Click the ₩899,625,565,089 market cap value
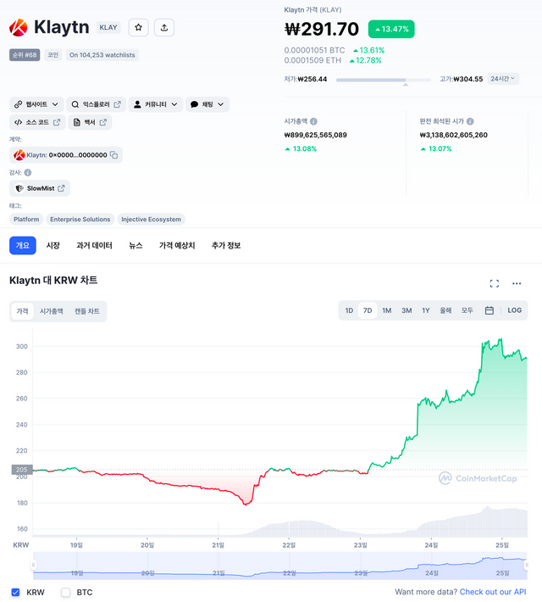 point(315,135)
